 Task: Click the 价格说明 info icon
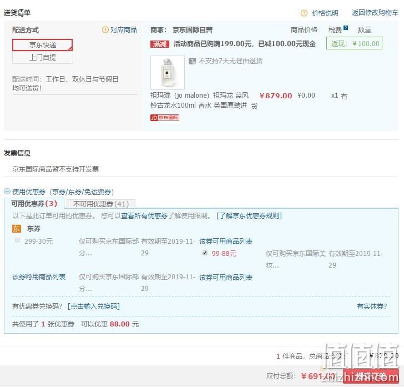[304, 13]
